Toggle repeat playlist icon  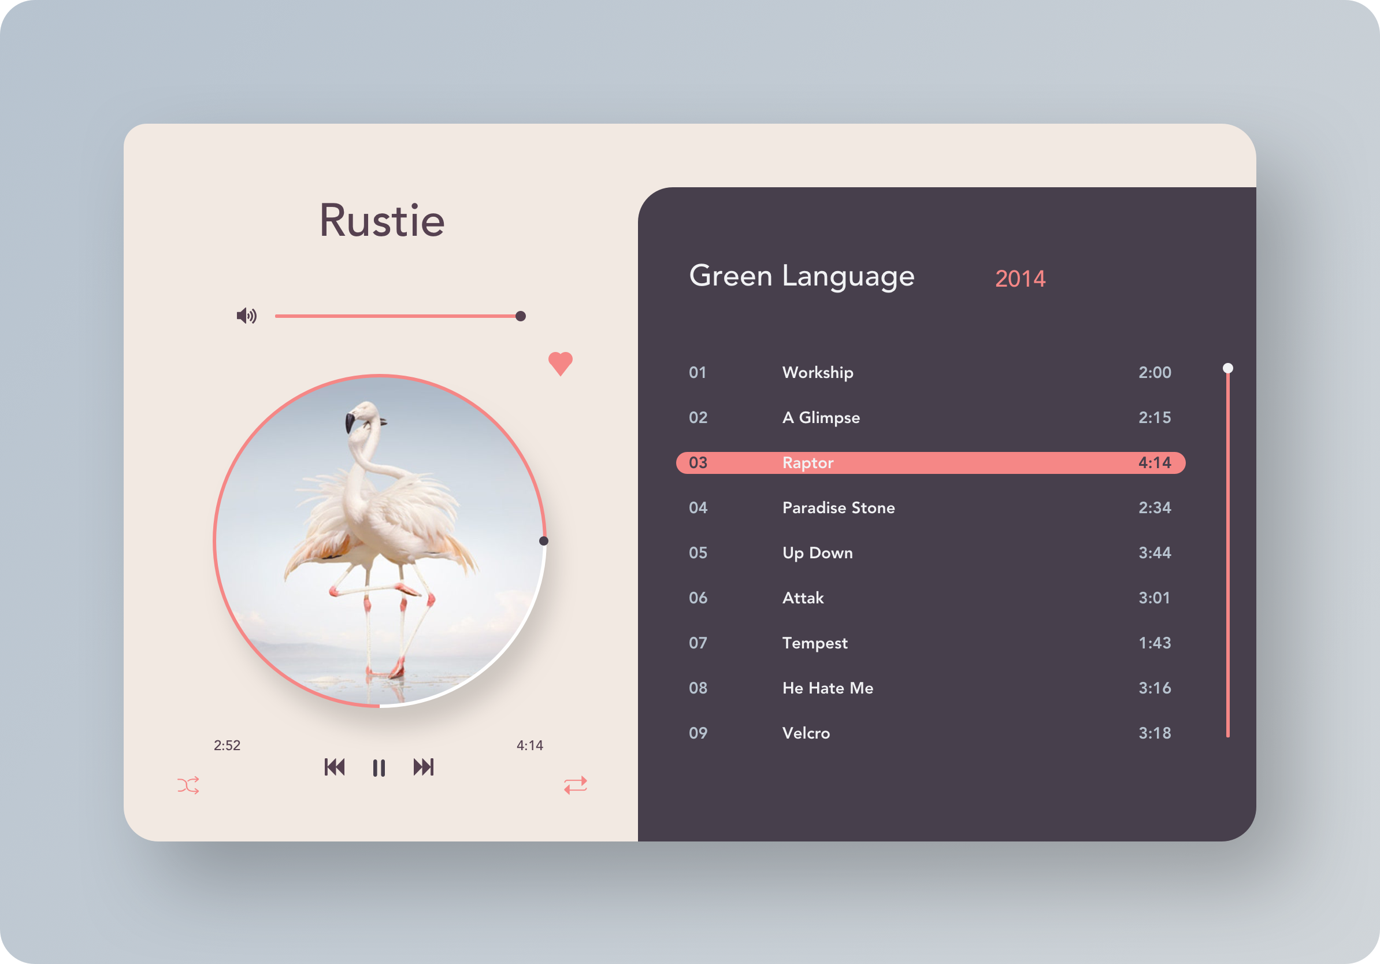[575, 785]
